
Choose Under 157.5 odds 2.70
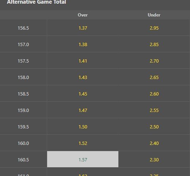[x=154, y=61]
